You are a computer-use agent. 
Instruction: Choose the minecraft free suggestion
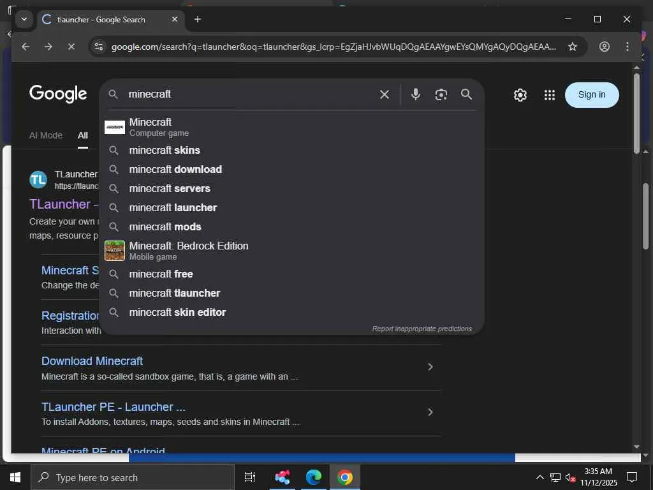pos(291,274)
